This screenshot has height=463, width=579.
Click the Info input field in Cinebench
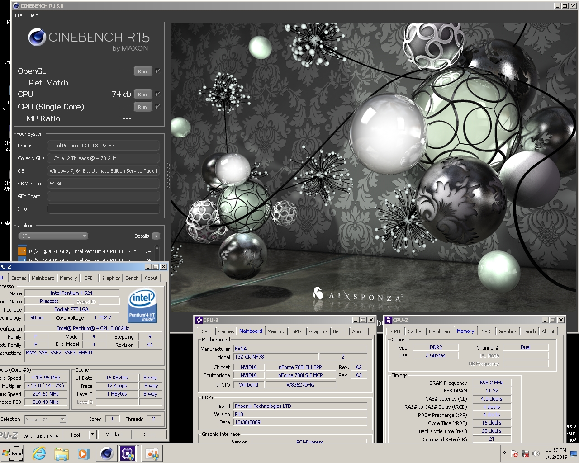pyautogui.click(x=104, y=209)
